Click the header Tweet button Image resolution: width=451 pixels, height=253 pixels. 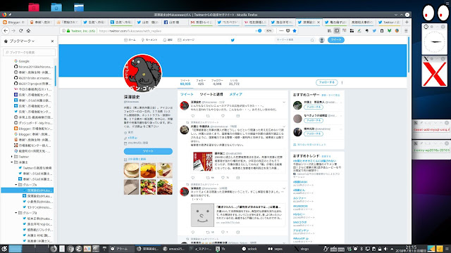(x=335, y=40)
